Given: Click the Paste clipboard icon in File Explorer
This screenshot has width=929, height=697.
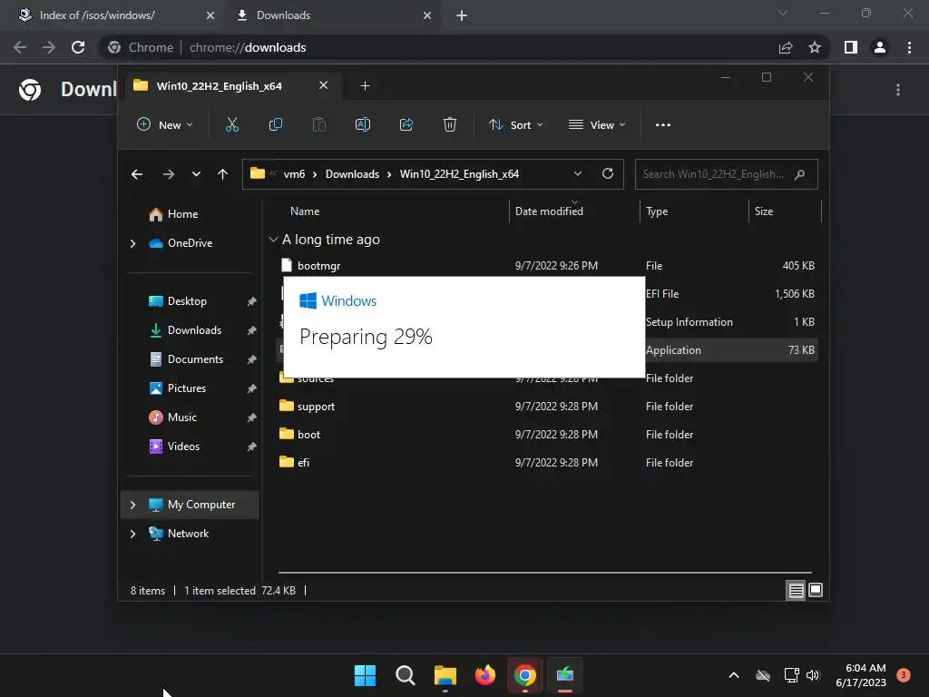Looking at the screenshot, I should pos(318,124).
